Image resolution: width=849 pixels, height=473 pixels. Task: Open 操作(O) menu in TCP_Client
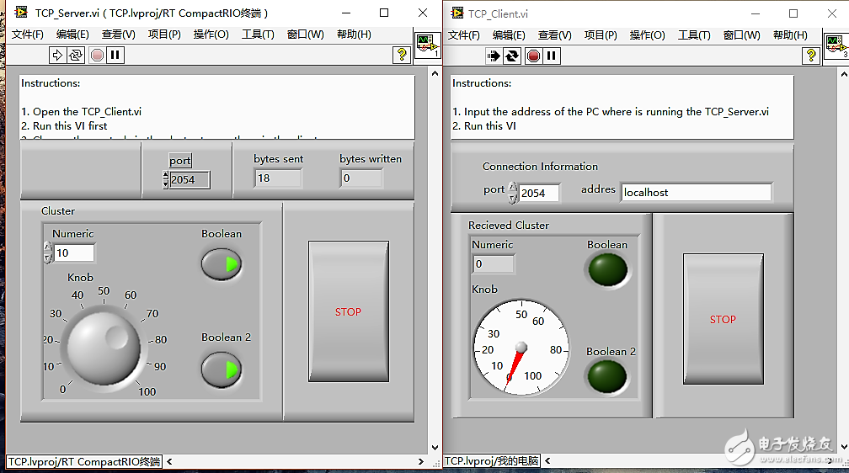(x=648, y=35)
